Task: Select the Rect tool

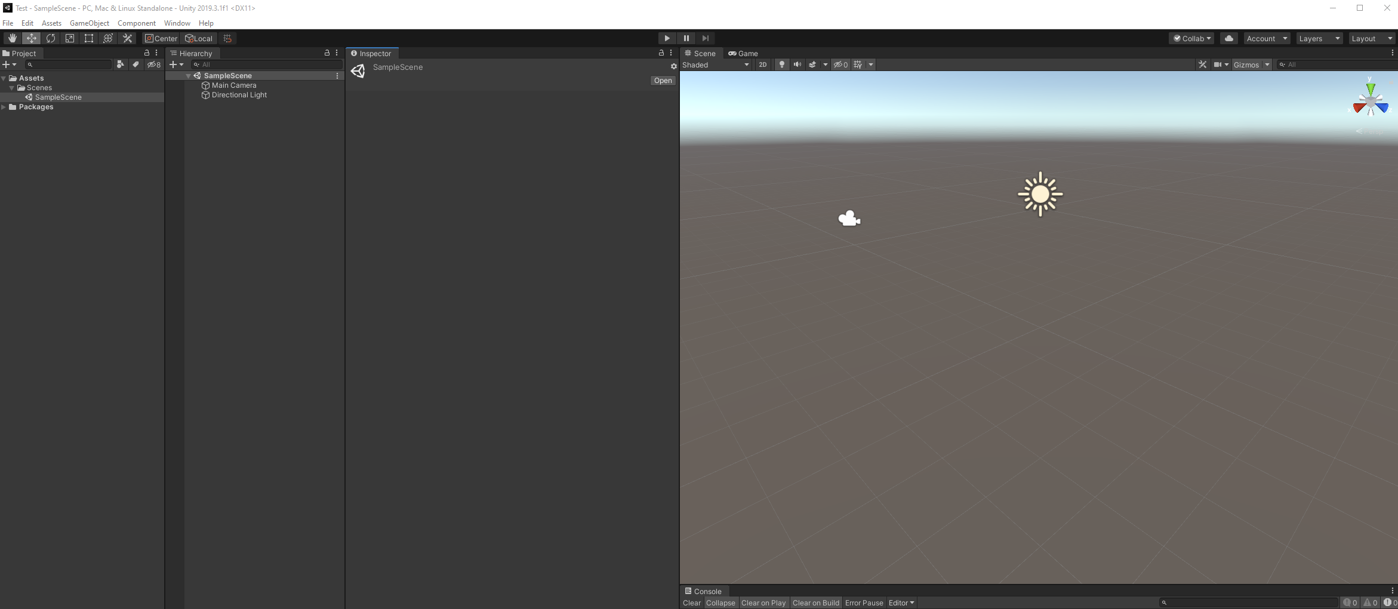Action: (x=89, y=38)
